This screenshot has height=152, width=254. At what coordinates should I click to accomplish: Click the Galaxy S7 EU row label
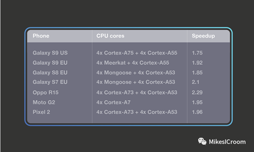(50, 82)
